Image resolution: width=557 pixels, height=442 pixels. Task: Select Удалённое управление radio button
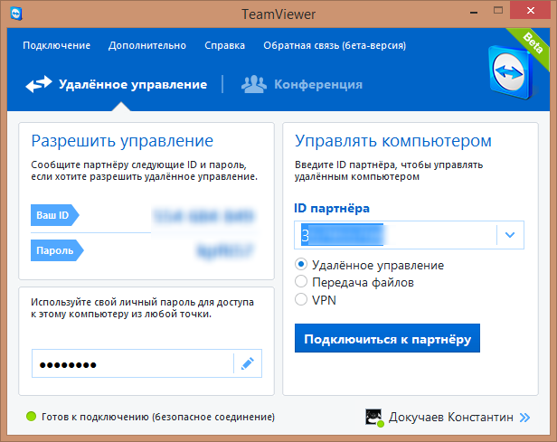(301, 265)
